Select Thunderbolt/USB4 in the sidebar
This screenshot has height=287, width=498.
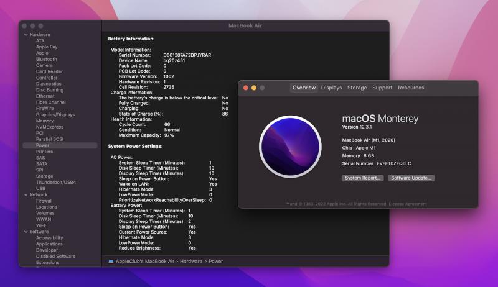[56, 183]
